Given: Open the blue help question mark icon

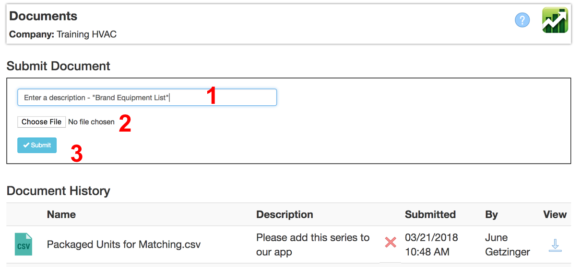Looking at the screenshot, I should [x=522, y=20].
